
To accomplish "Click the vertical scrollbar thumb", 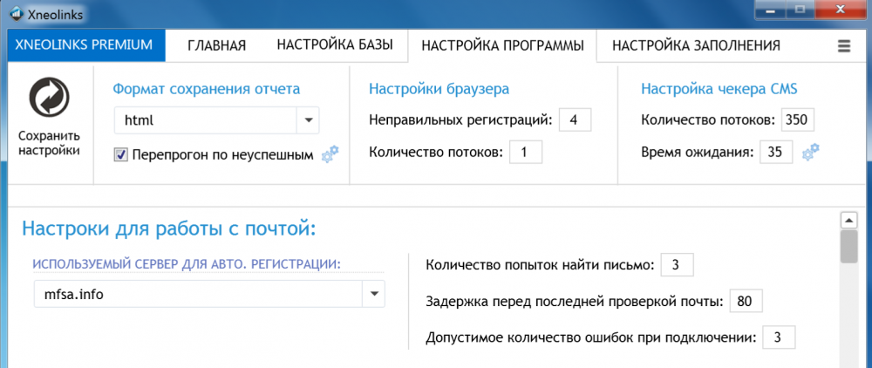I will tap(848, 247).
